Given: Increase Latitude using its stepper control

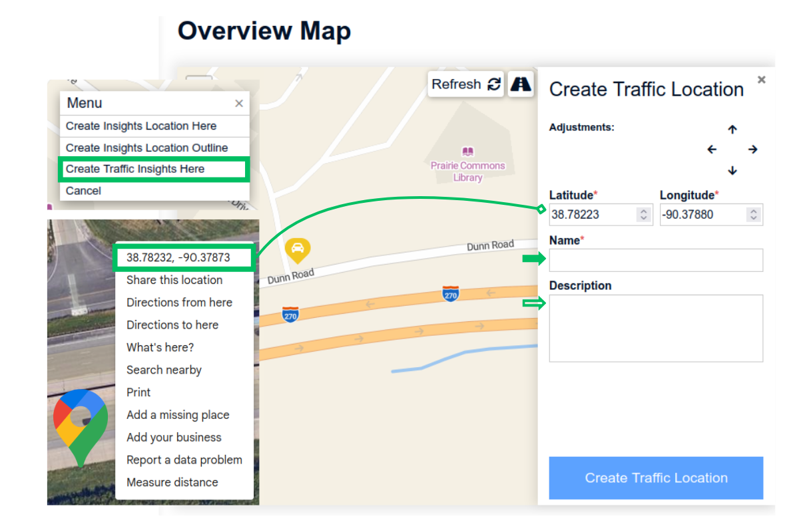Looking at the screenshot, I should coord(645,211).
